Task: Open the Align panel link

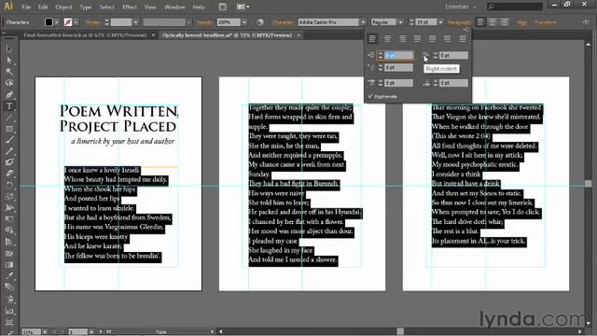Action: 522,22
